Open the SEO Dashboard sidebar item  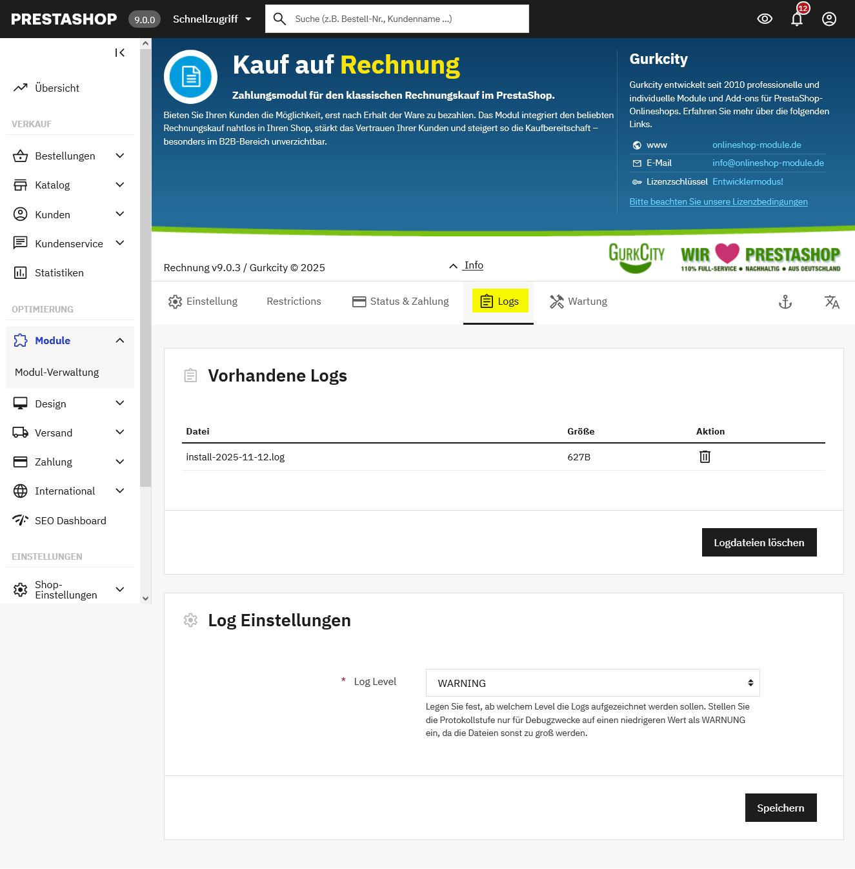[x=70, y=520]
